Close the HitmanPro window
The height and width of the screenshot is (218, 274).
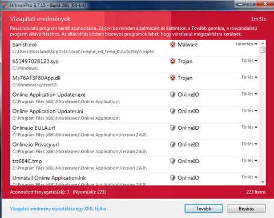tap(265, 3)
